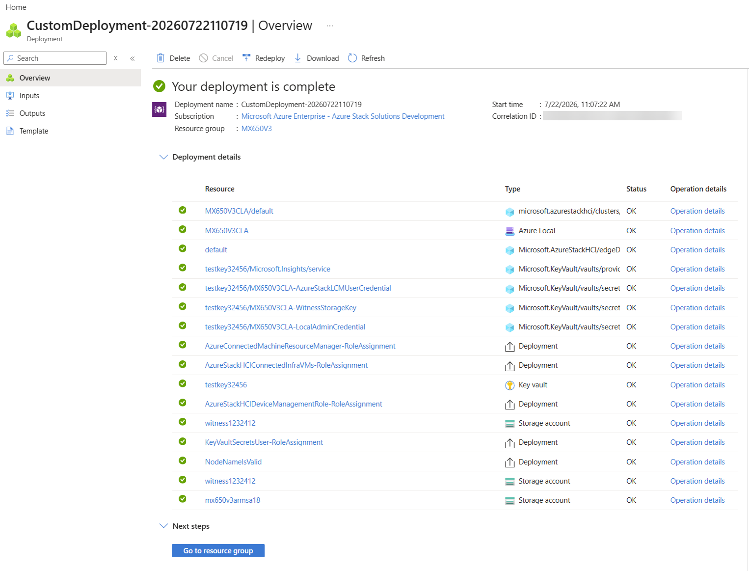749x571 pixels.
Task: Clear search with the X icon
Action: pos(116,58)
